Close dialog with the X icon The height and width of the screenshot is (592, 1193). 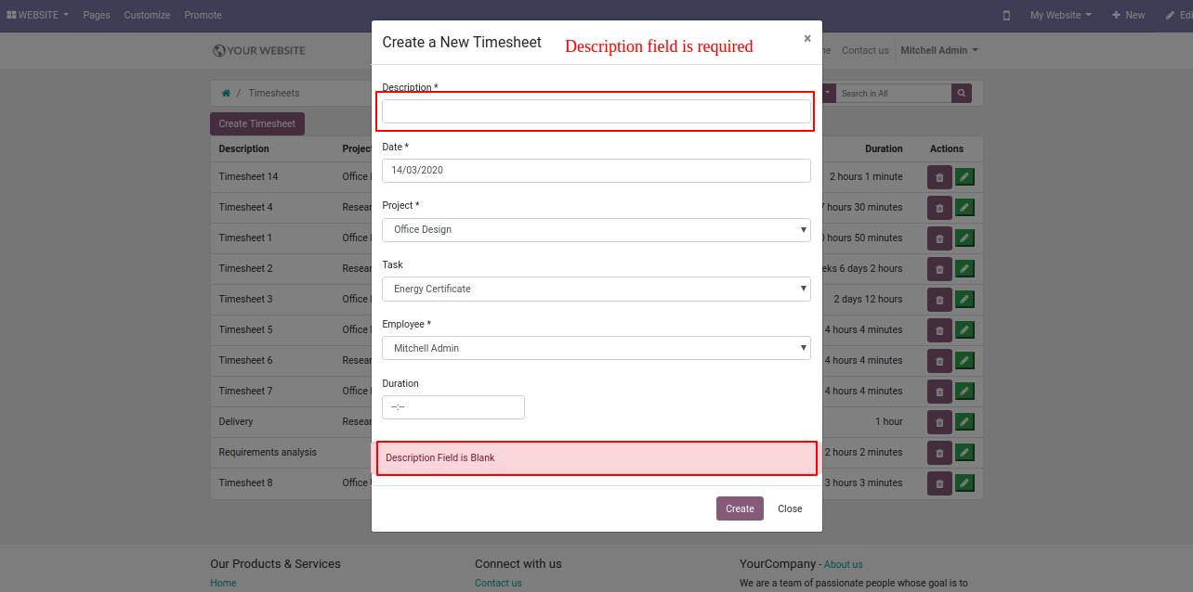coord(807,38)
